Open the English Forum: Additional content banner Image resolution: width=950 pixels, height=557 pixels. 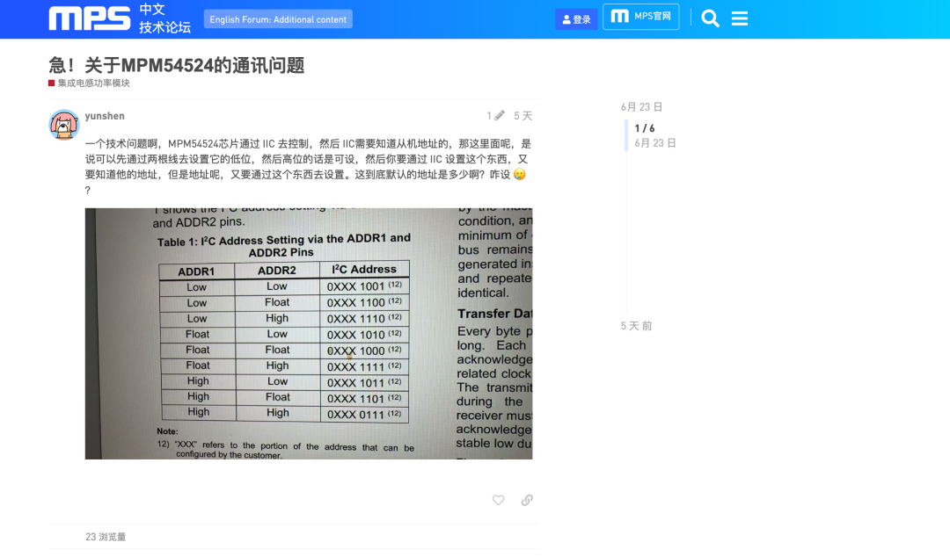click(278, 18)
